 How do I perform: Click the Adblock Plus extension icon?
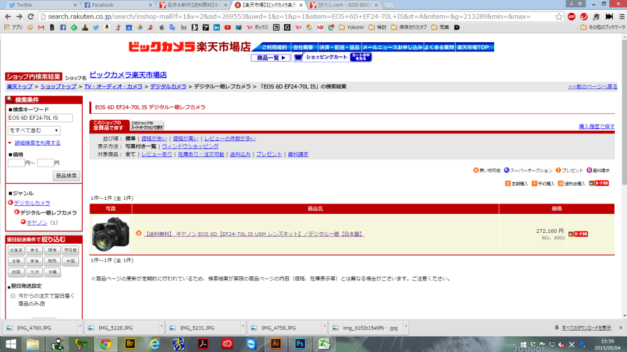coord(571,16)
